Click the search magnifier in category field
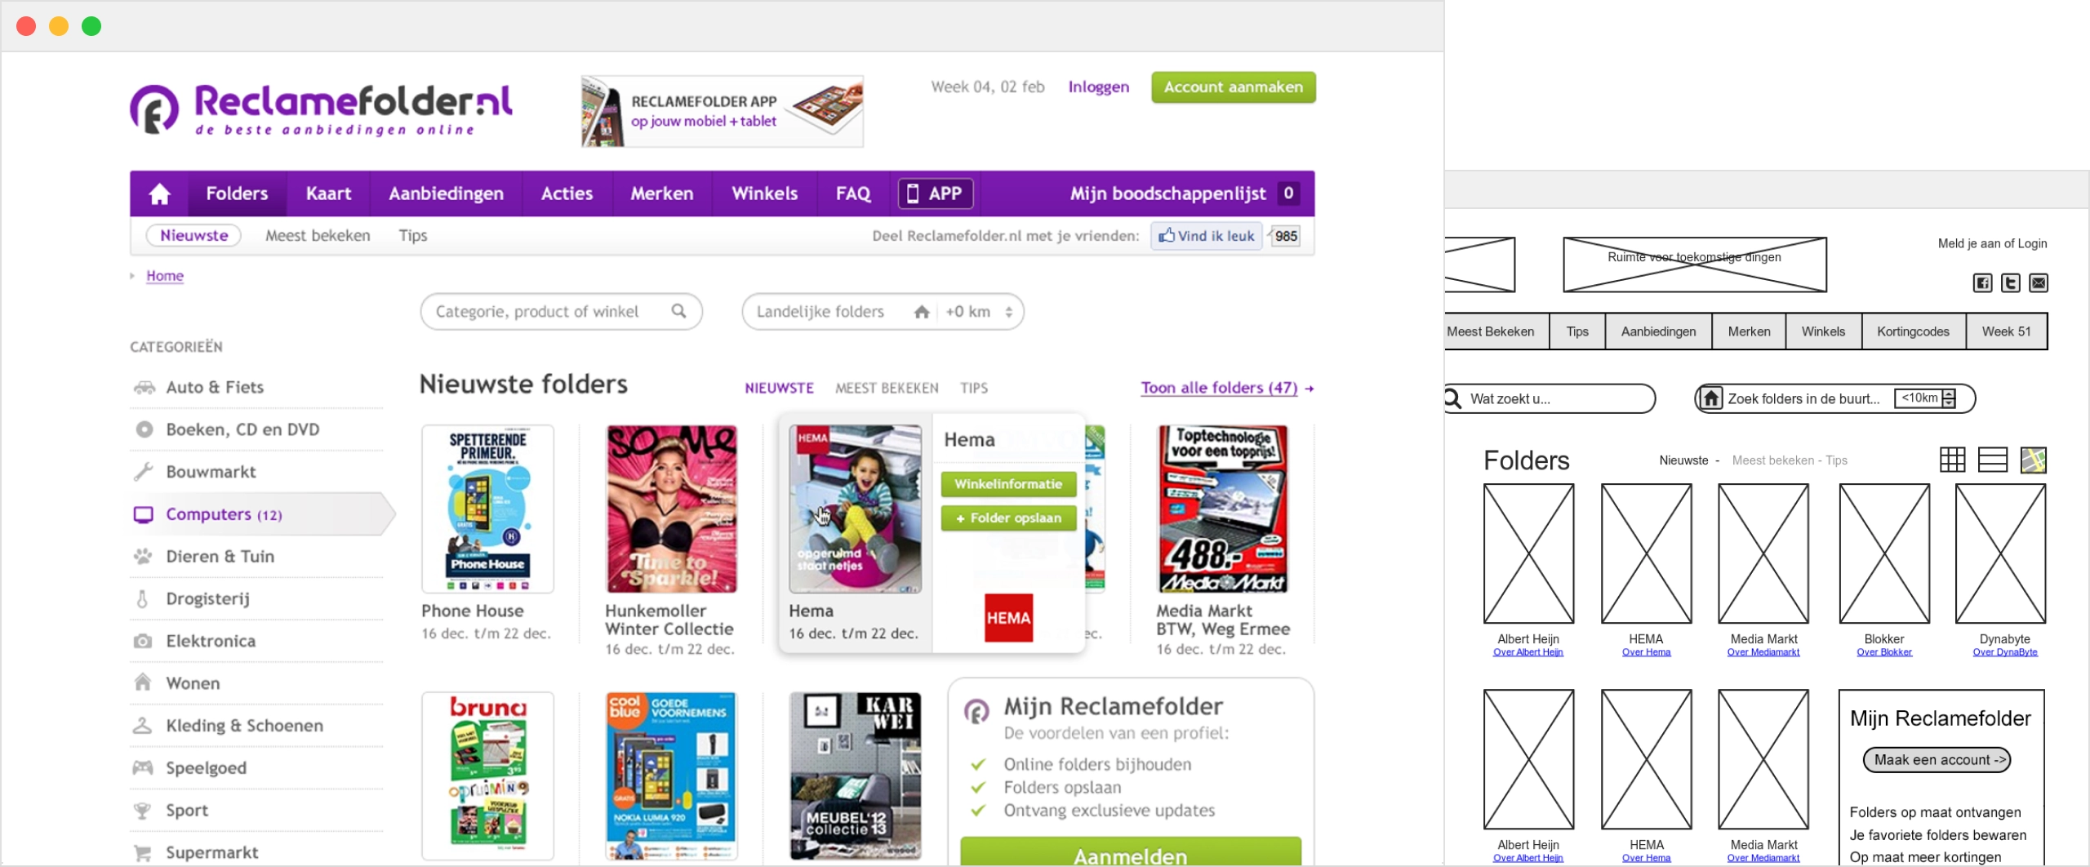The image size is (2090, 867). [x=678, y=311]
